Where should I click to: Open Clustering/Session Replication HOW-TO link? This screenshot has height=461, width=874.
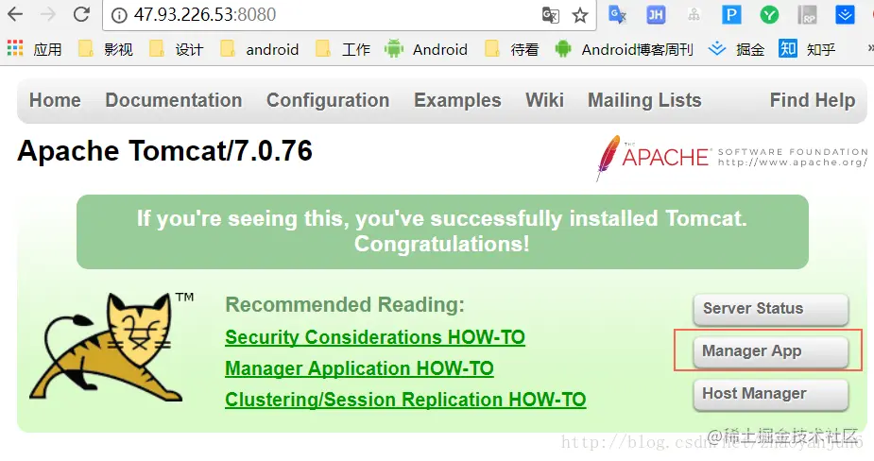pos(405,400)
